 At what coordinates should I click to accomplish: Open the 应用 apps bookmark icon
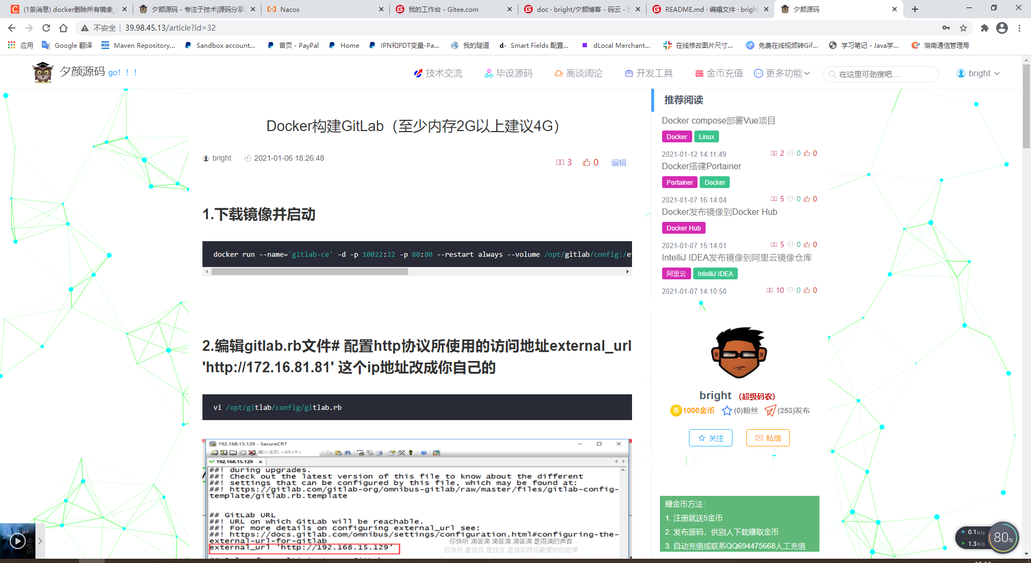tap(20, 45)
